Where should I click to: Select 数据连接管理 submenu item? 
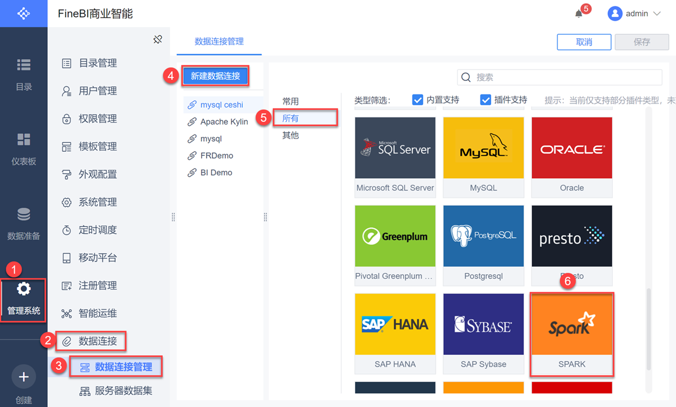[x=117, y=367]
